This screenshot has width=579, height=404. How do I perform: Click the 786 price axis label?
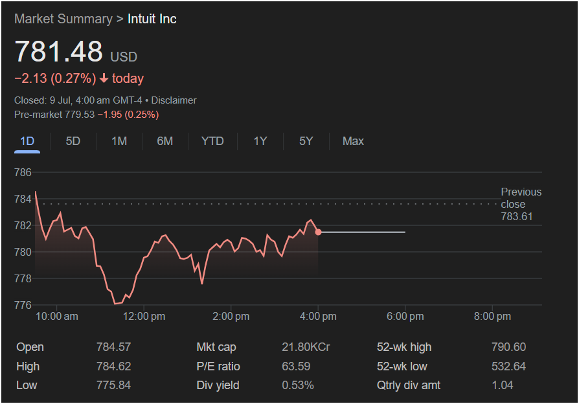[x=23, y=172]
